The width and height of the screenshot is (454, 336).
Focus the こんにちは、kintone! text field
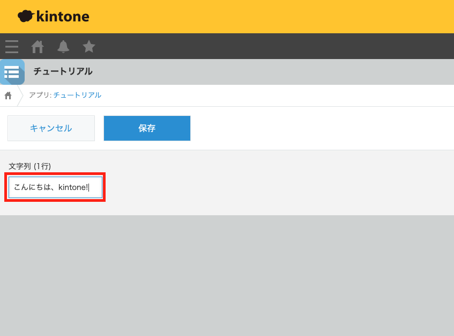tap(55, 187)
